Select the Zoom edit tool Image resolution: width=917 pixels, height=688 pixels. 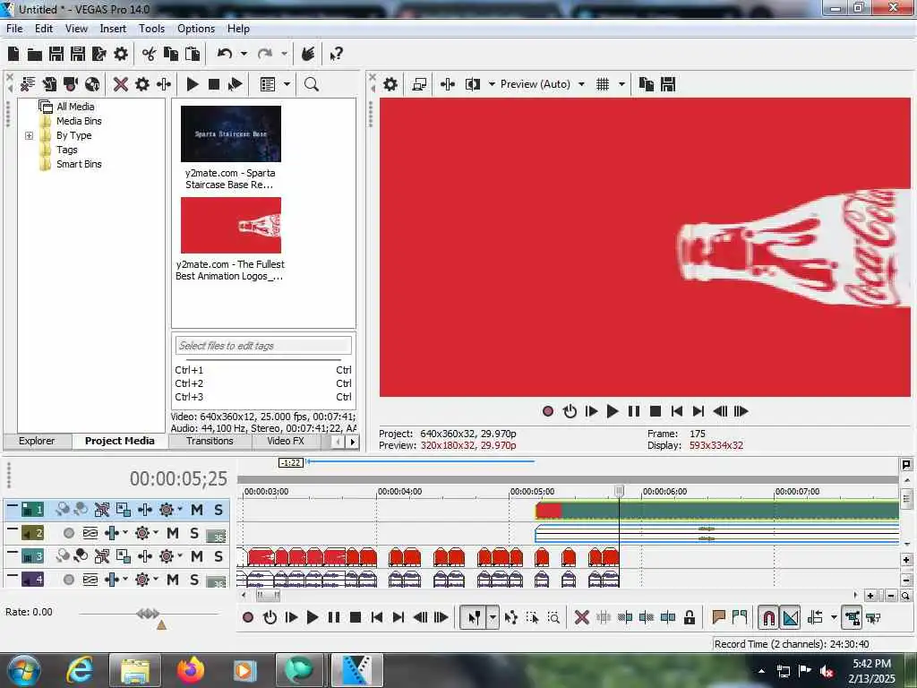pos(553,617)
